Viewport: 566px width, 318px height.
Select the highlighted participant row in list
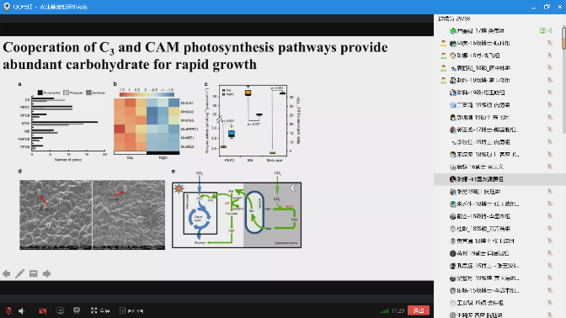[498, 179]
